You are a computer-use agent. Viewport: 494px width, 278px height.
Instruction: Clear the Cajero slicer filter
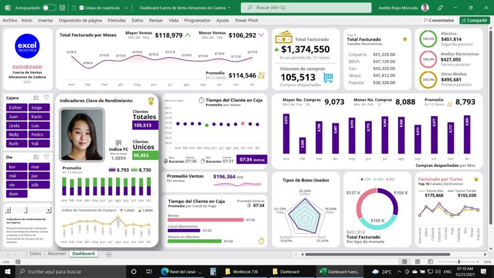(46, 97)
